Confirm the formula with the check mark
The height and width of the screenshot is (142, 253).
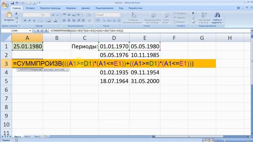[42, 31]
